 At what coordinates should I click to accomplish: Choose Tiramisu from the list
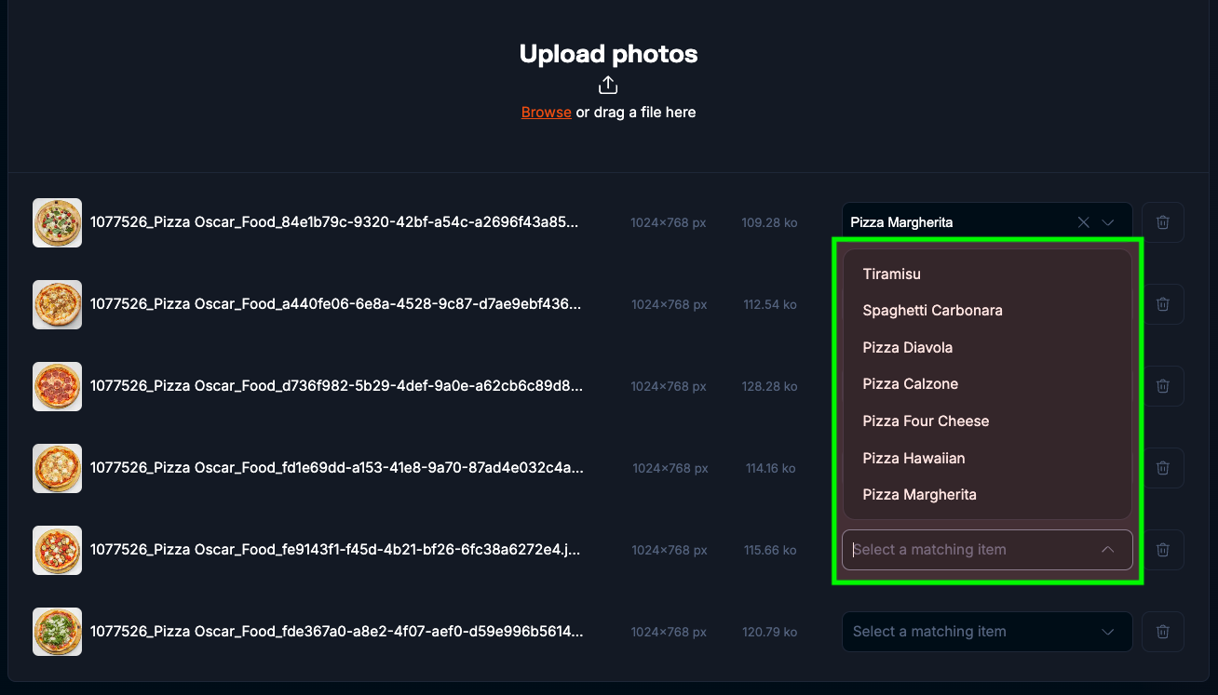point(891,274)
